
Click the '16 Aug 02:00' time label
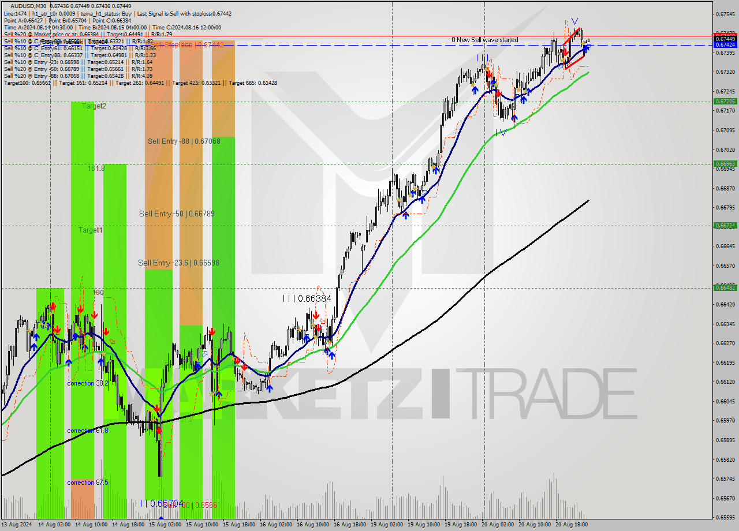pos(275,525)
